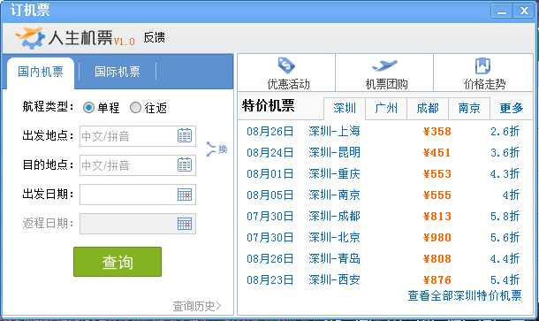Open the 反馈 feedback link

tap(154, 37)
